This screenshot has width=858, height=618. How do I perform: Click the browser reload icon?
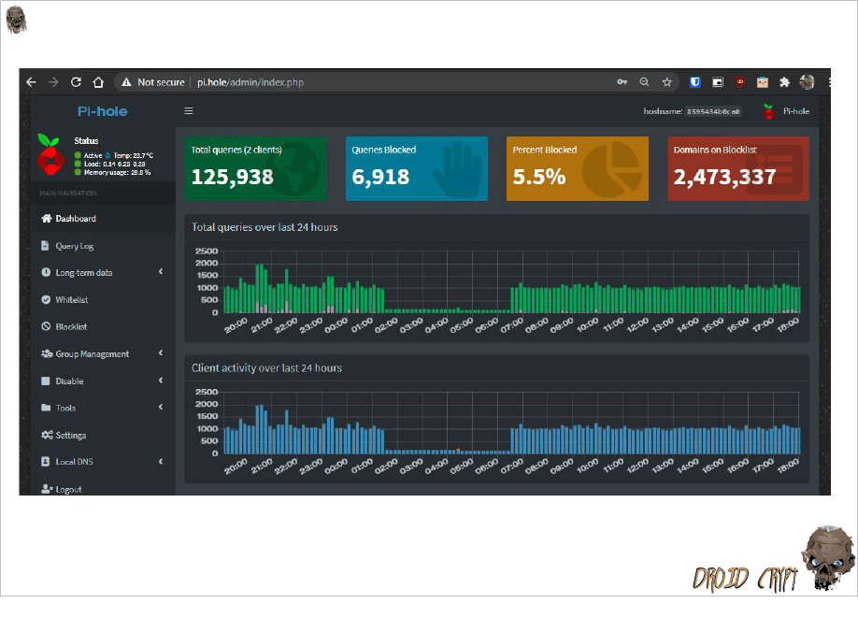coord(76,82)
